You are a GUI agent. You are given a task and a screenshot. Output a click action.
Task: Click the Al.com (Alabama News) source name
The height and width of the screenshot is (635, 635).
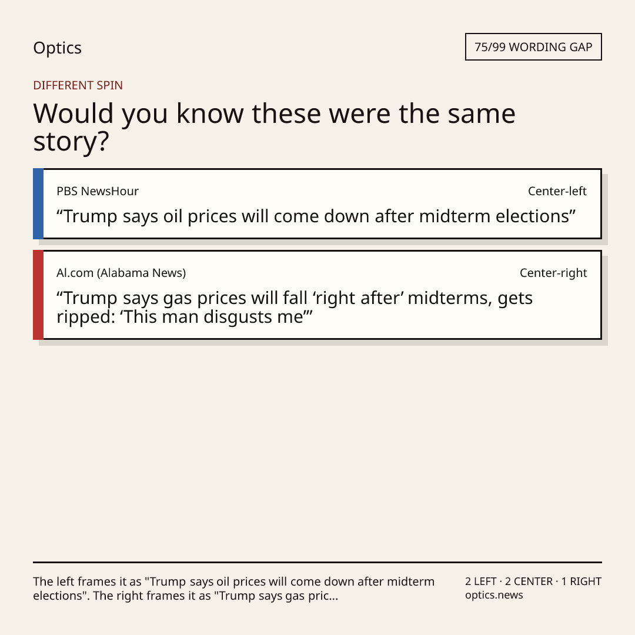click(x=121, y=273)
